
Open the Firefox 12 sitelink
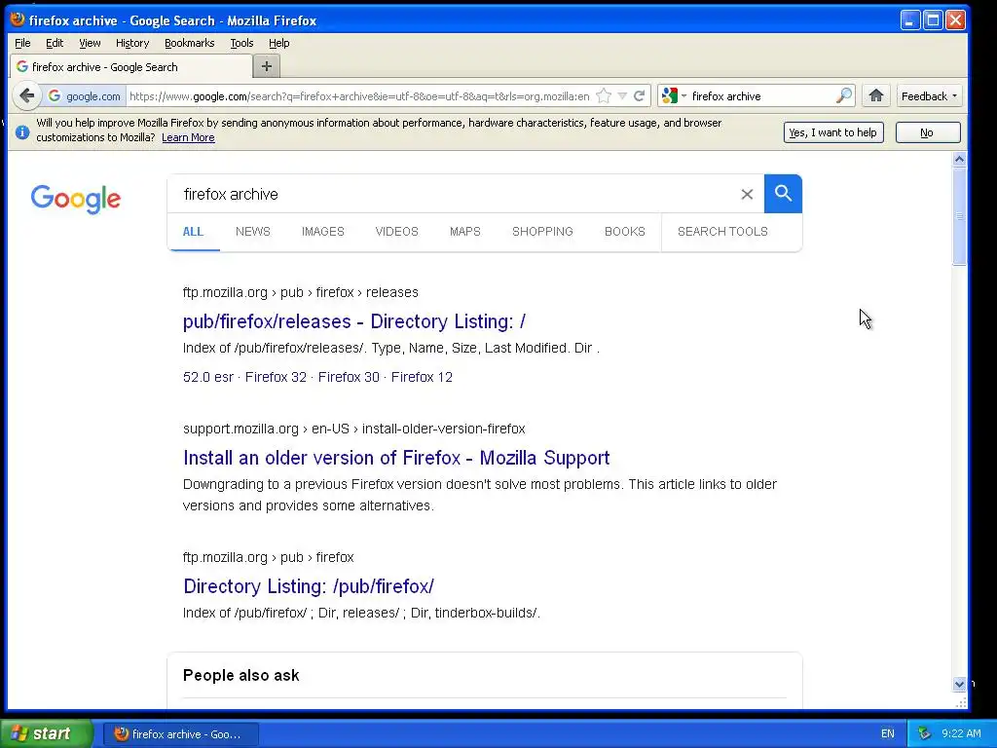pyautogui.click(x=422, y=377)
